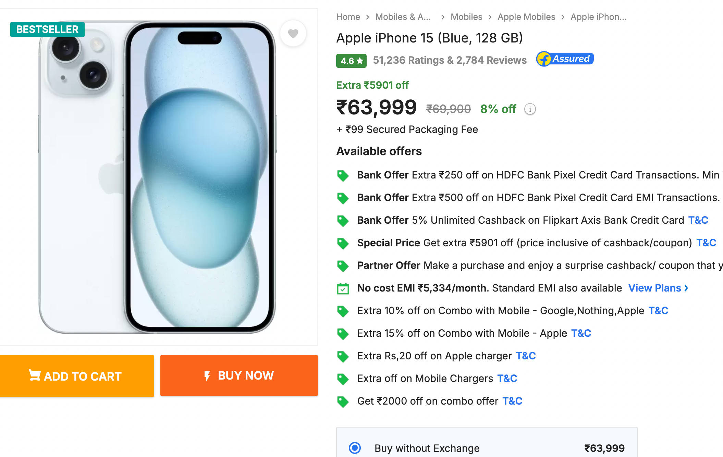Go to Apple Mobiles breadcrumb
Viewport: 723px width, 457px height.
526,17
